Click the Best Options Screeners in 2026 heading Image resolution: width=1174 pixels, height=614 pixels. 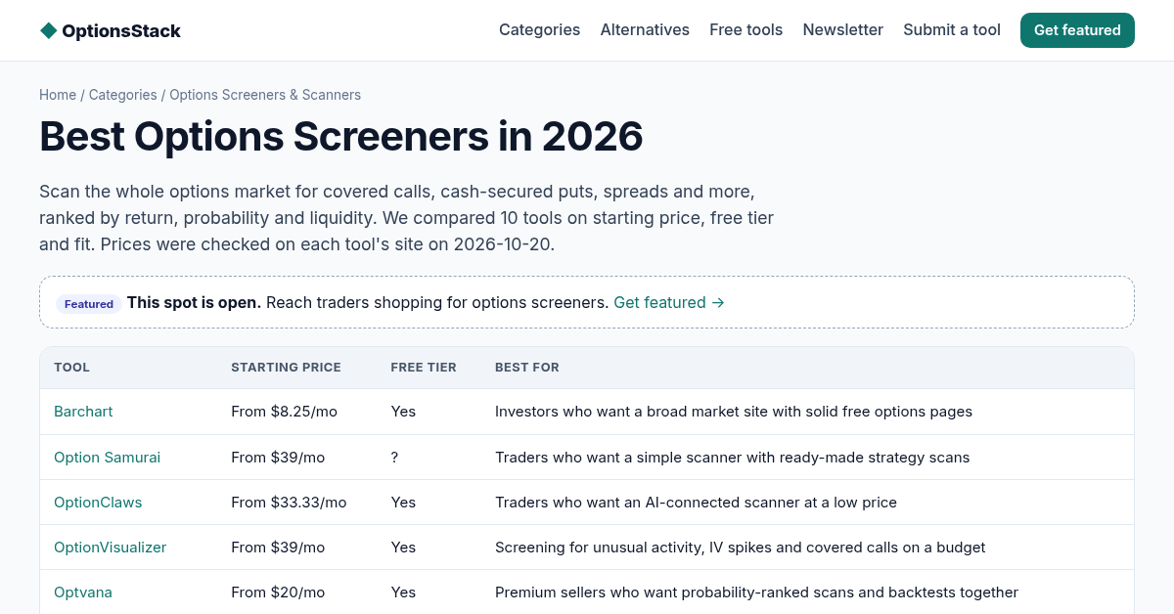coord(341,136)
